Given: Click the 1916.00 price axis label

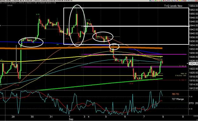Looking at the screenshot, I should [194, 80].
